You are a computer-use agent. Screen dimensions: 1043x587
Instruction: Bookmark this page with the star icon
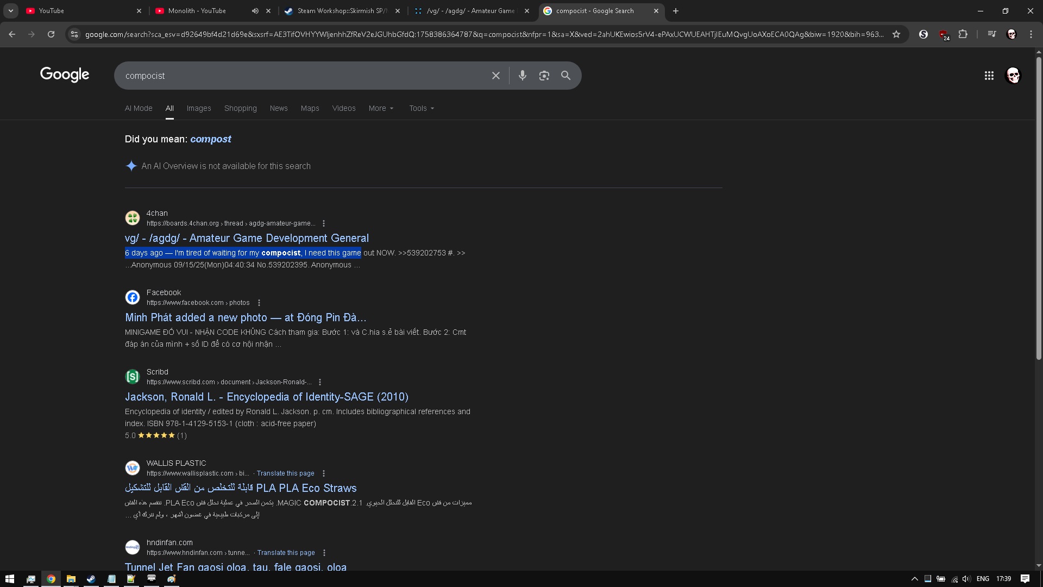[x=896, y=34]
